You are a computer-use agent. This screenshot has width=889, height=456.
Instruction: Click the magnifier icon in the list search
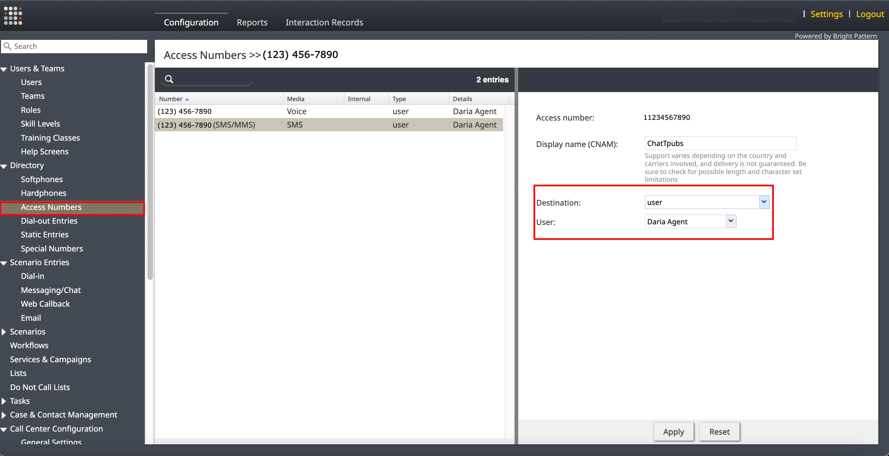tap(169, 79)
